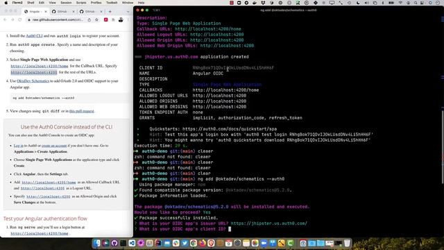444x250 pixels.
Task: Open Wi-Fi status in menu bar
Action: tap(400, 3)
